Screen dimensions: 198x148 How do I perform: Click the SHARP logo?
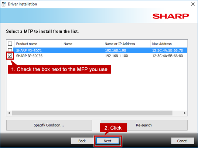tap(171, 16)
